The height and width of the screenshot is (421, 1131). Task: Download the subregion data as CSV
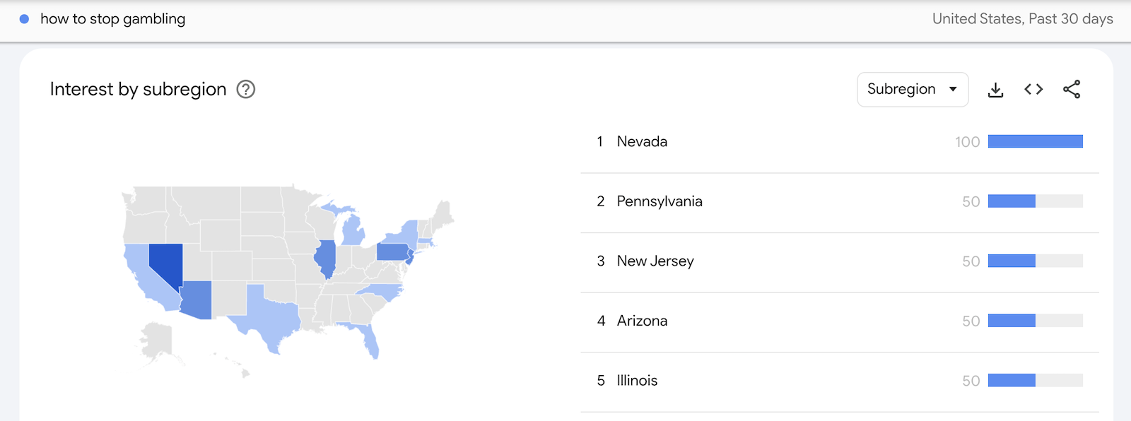pos(995,90)
